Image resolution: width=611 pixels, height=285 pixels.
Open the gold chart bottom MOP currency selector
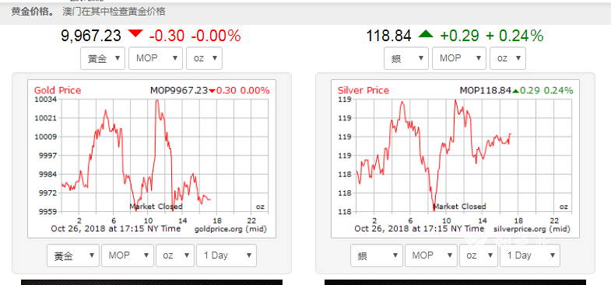[128, 255]
